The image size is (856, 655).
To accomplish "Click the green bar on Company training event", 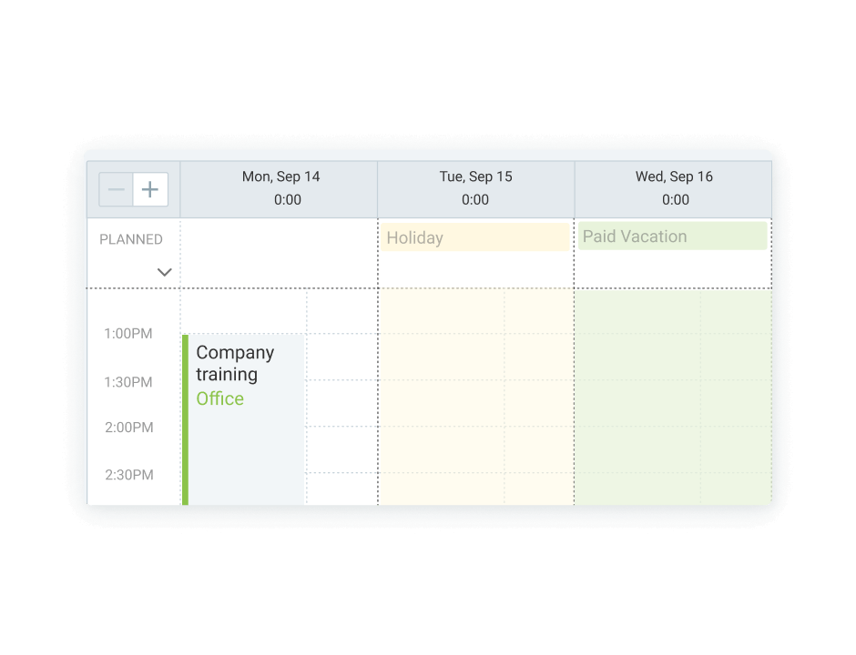I will pos(185,418).
